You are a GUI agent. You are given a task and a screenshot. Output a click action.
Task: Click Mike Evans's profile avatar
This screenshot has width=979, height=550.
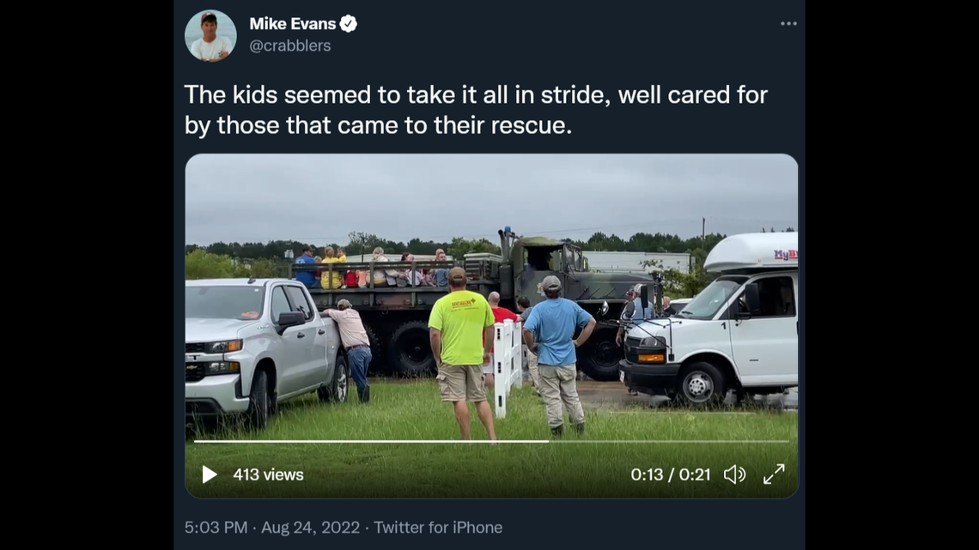[210, 35]
